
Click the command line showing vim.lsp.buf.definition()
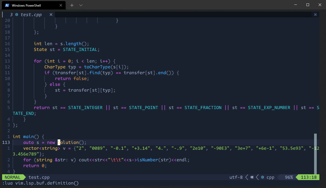click(40, 183)
